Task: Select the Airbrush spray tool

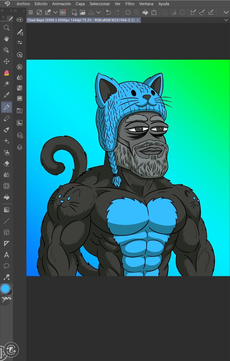Action: (6, 152)
